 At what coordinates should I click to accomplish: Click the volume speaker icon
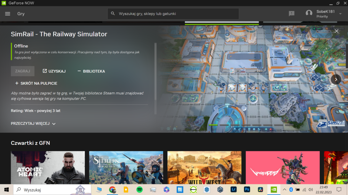click(x=311, y=190)
